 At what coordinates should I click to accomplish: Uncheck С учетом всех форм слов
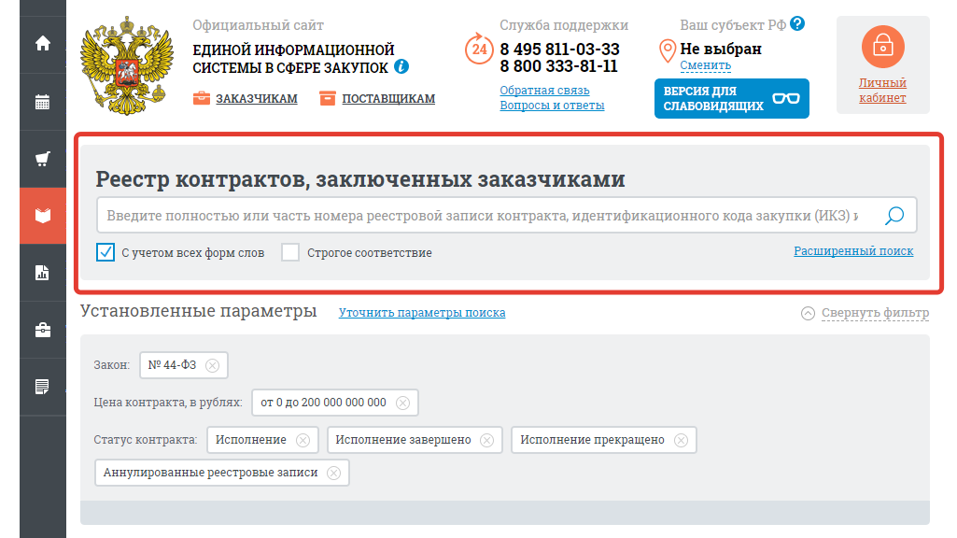pyautogui.click(x=106, y=252)
